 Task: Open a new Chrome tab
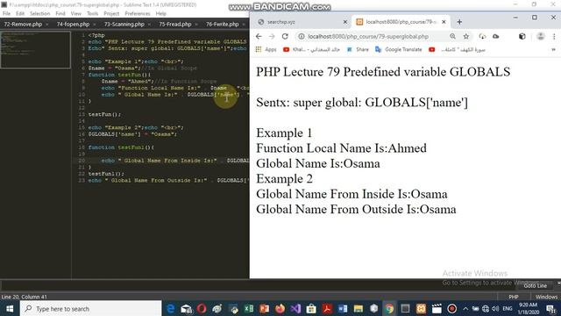pos(459,22)
